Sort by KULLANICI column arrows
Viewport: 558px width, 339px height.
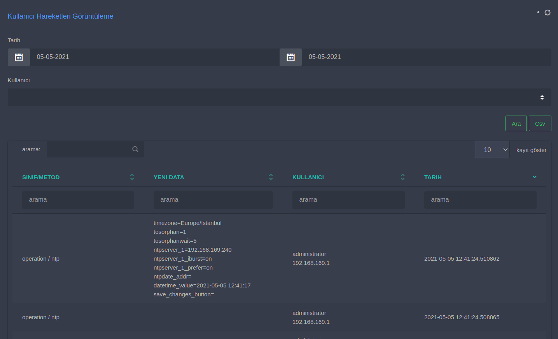(x=402, y=177)
